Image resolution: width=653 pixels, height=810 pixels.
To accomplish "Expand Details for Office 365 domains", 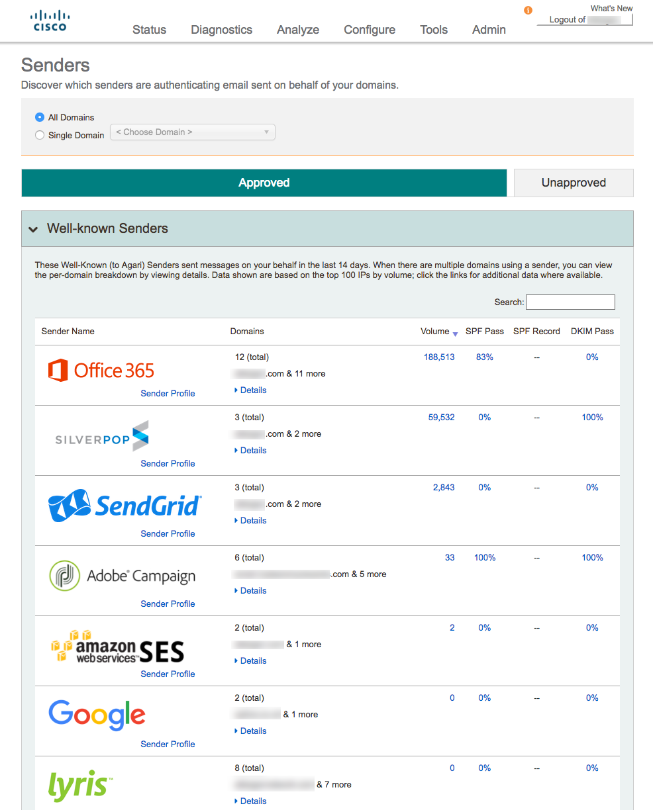I will (251, 390).
